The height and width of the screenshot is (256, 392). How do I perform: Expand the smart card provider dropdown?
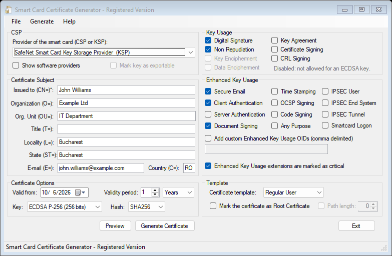[191, 52]
